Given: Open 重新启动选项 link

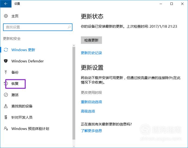Looking at the screenshot, I should (x=91, y=102).
